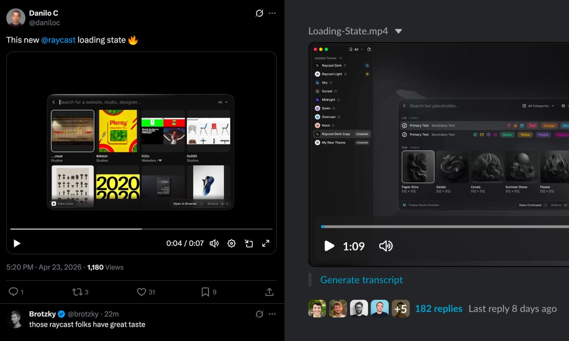The height and width of the screenshot is (341, 569).
Task: Select the Raycast Light theme
Action: coord(331,74)
